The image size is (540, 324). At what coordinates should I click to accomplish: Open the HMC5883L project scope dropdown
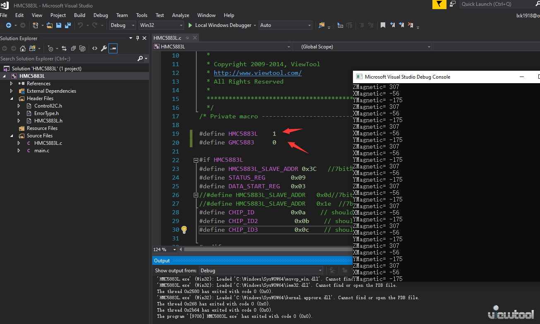[x=222, y=47]
